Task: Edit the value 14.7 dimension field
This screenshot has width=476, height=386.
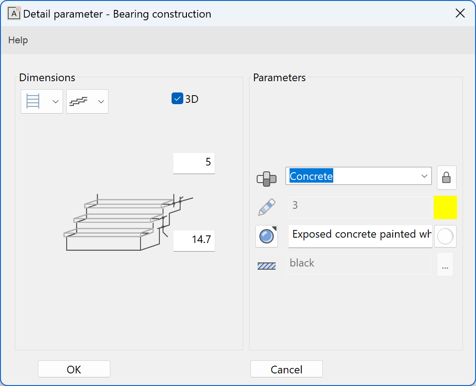Action: [x=194, y=240]
